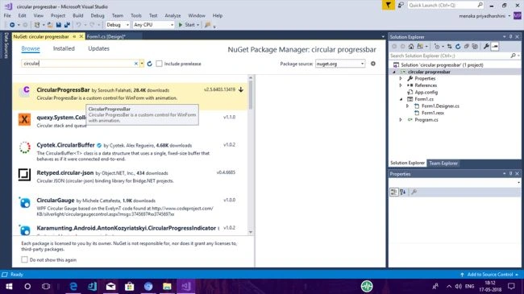The height and width of the screenshot is (294, 524).
Task: Refresh Solution Explorer using the refresh icon
Action: (458, 47)
